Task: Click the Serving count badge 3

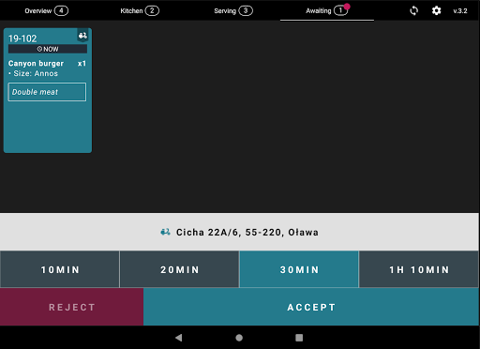Action: (246, 10)
